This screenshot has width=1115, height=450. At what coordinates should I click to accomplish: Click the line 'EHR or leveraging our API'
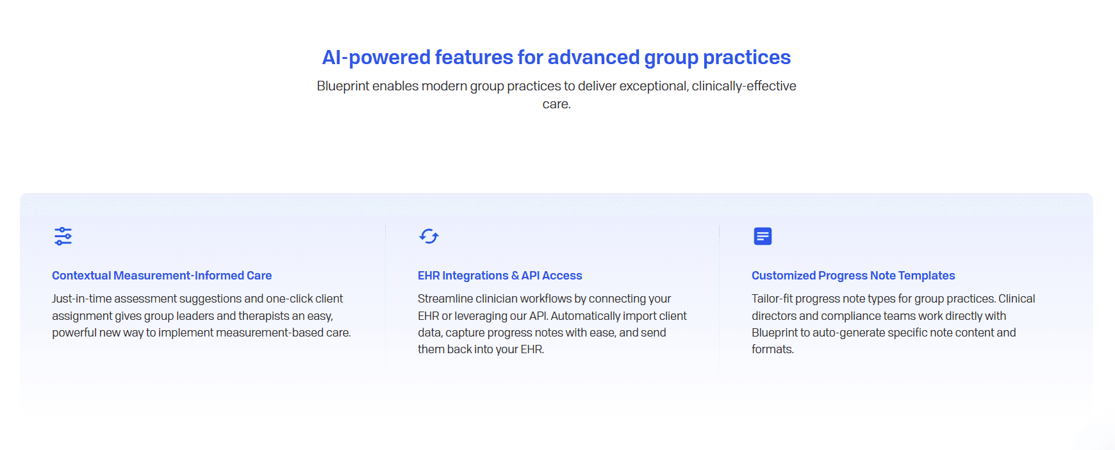tap(552, 316)
